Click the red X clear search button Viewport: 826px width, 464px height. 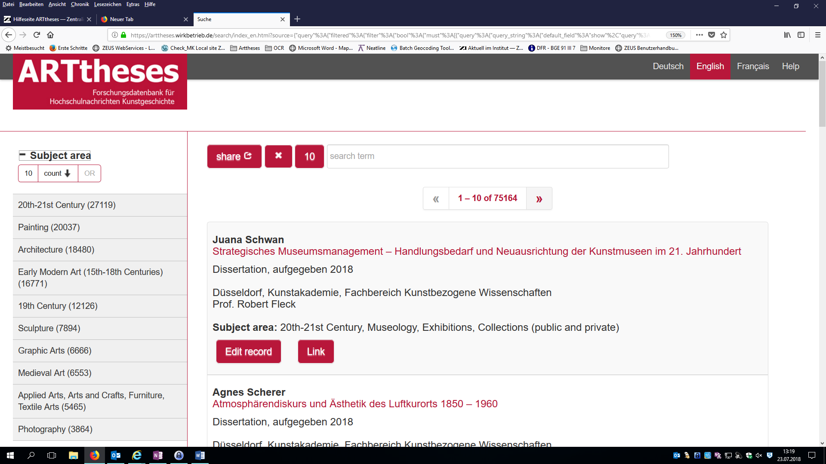tap(278, 156)
